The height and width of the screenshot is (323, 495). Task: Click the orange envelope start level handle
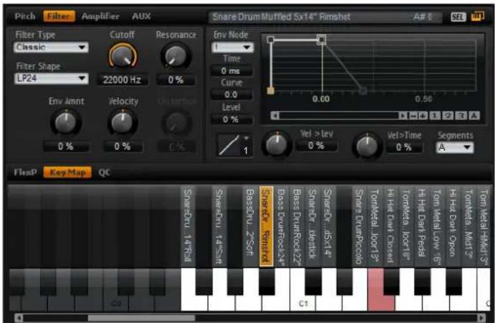tap(271, 91)
